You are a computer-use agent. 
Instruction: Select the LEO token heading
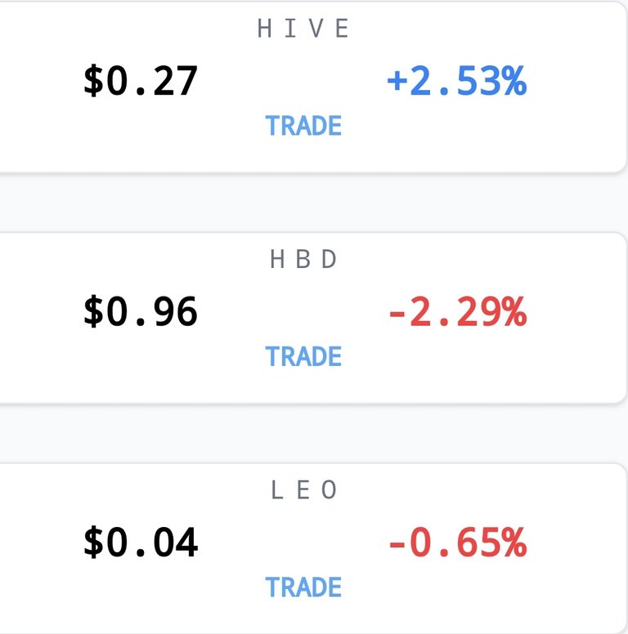[x=303, y=489]
